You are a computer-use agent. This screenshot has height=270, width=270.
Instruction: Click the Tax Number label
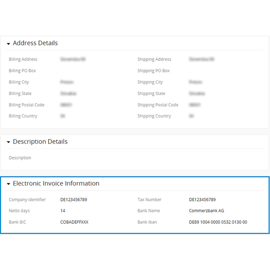tap(149, 199)
